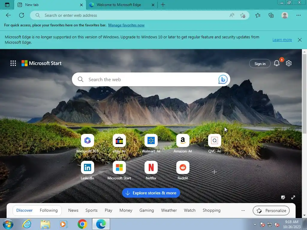Viewport: 307px width, 230px height.
Task: Open Windows Media Player from taskbar
Action: (x=63, y=224)
